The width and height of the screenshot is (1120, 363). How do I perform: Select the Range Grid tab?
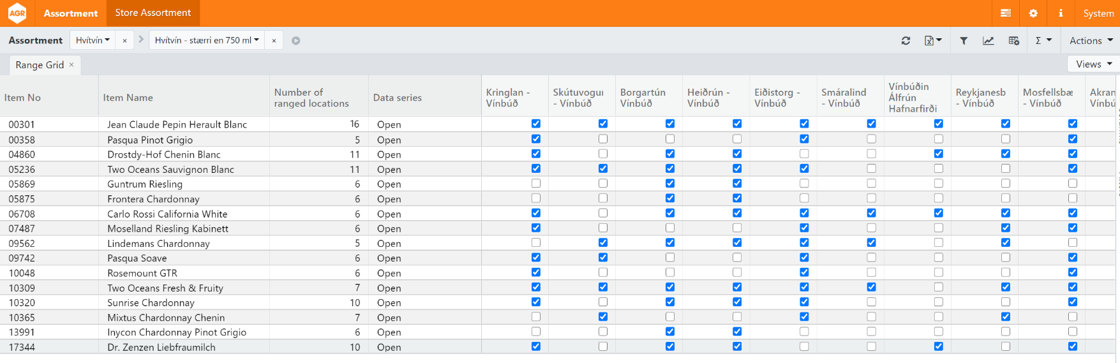(x=40, y=65)
